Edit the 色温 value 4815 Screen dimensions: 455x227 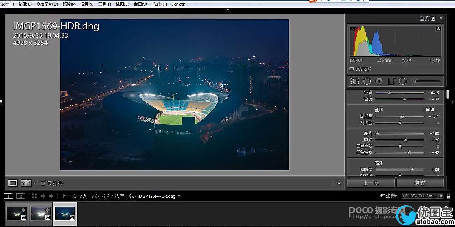[435, 93]
